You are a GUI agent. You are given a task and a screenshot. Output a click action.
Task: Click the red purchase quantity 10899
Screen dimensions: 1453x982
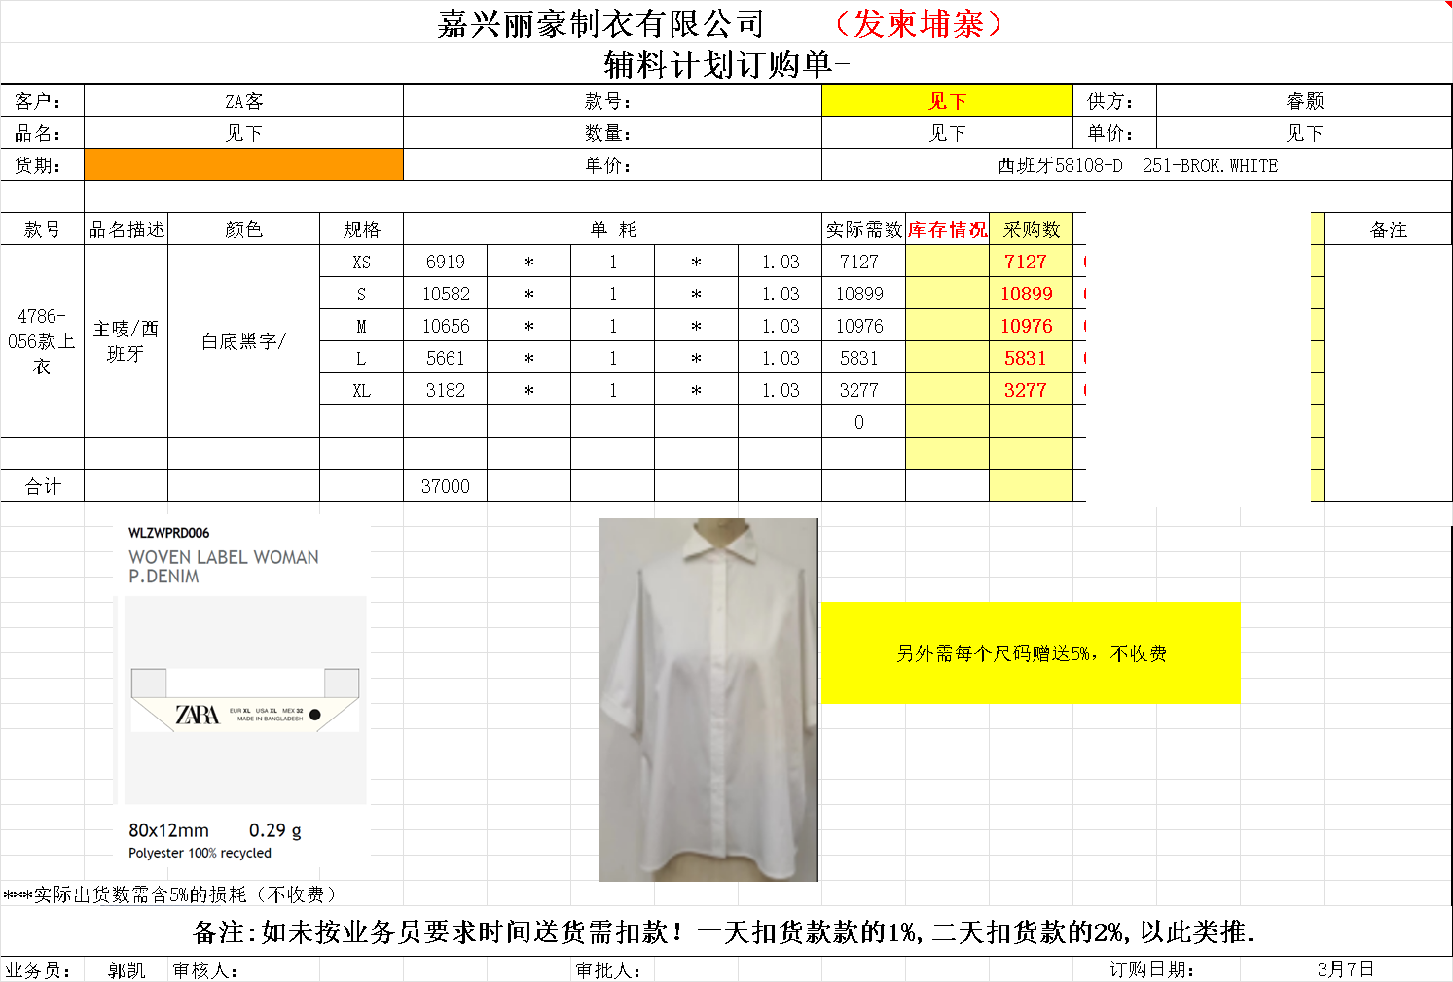(x=1027, y=294)
